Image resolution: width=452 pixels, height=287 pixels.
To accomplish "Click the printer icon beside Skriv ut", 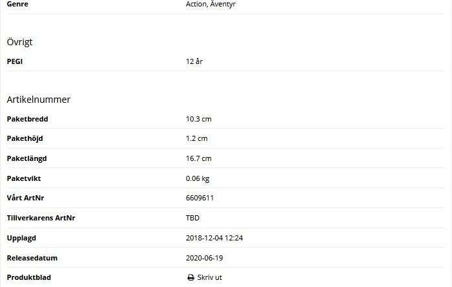I will 190,278.
